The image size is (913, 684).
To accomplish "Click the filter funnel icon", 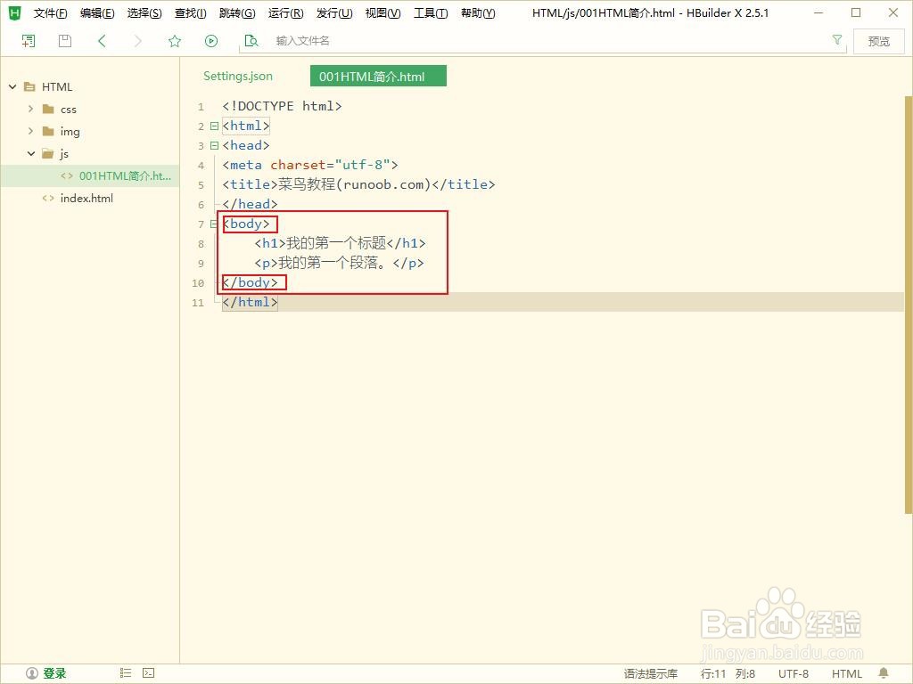I will tap(836, 39).
